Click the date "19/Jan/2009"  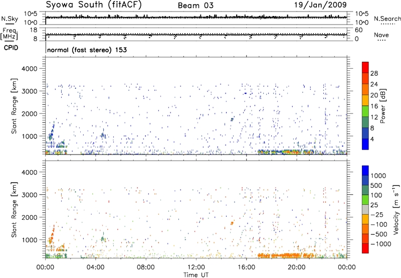[x=320, y=5]
